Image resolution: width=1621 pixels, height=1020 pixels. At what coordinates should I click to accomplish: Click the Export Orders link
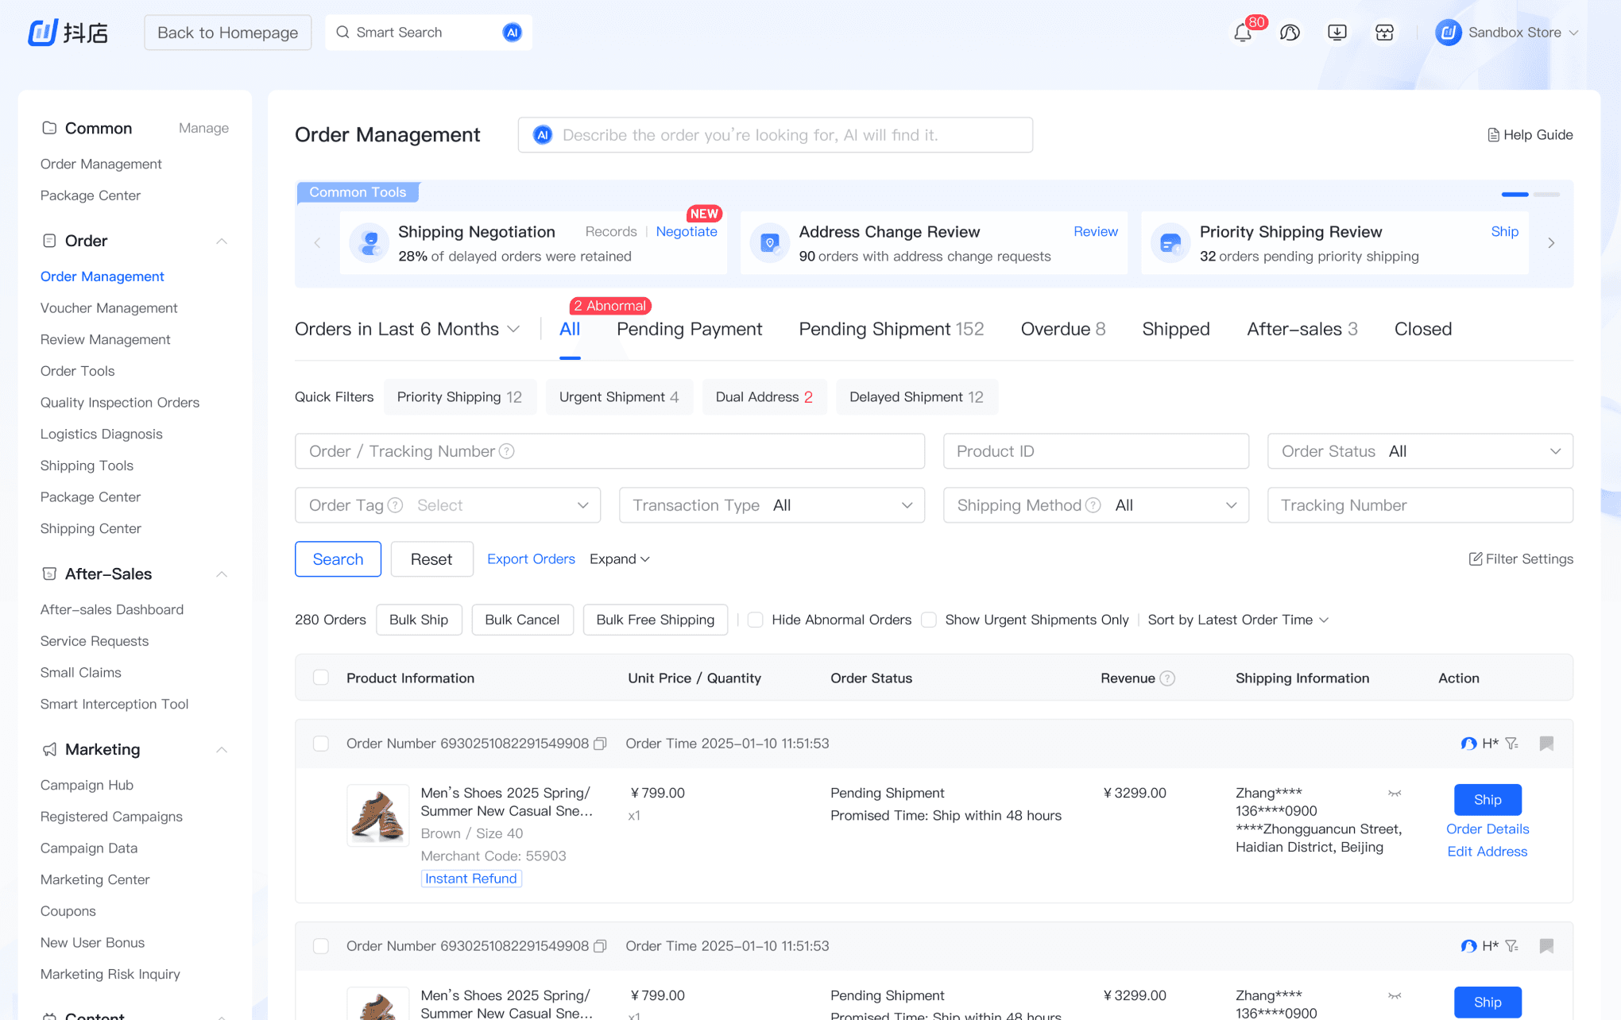[531, 559]
